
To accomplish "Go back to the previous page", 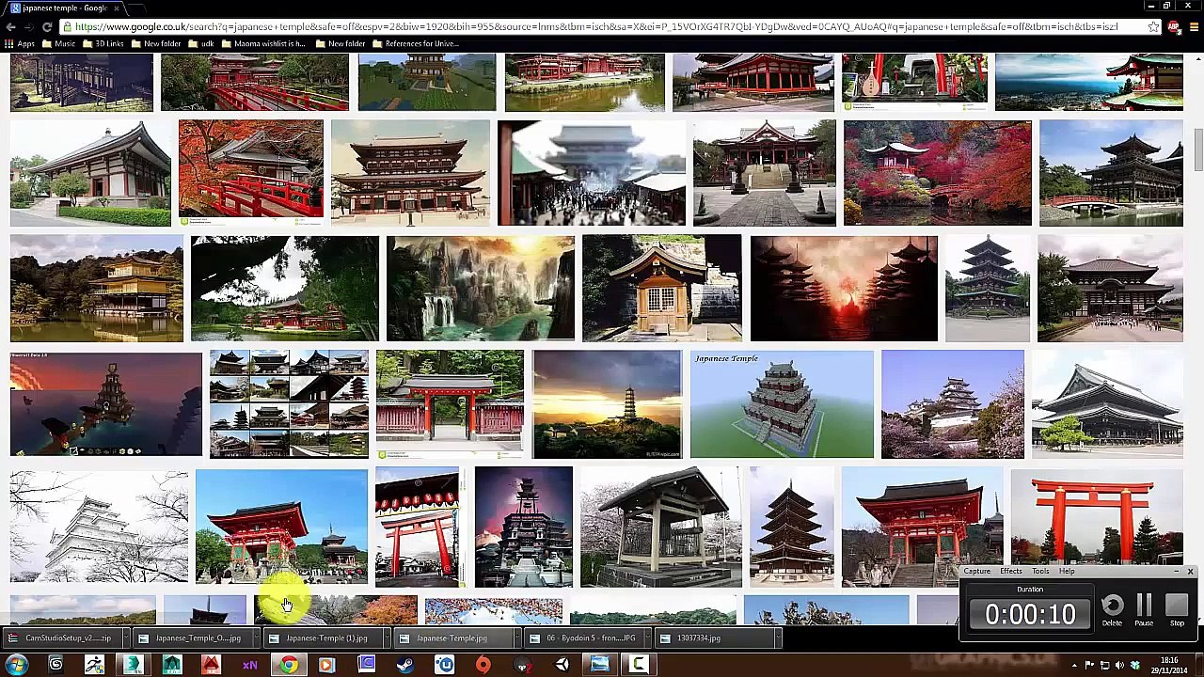I will coord(9,27).
